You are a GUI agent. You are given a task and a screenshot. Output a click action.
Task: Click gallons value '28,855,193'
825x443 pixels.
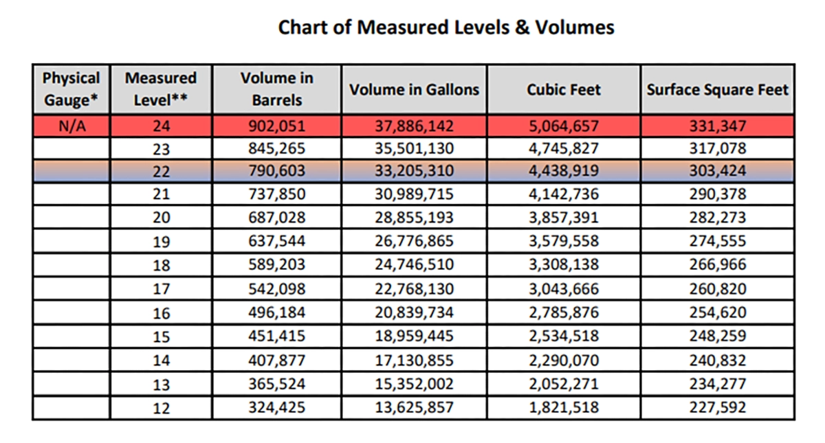click(414, 218)
